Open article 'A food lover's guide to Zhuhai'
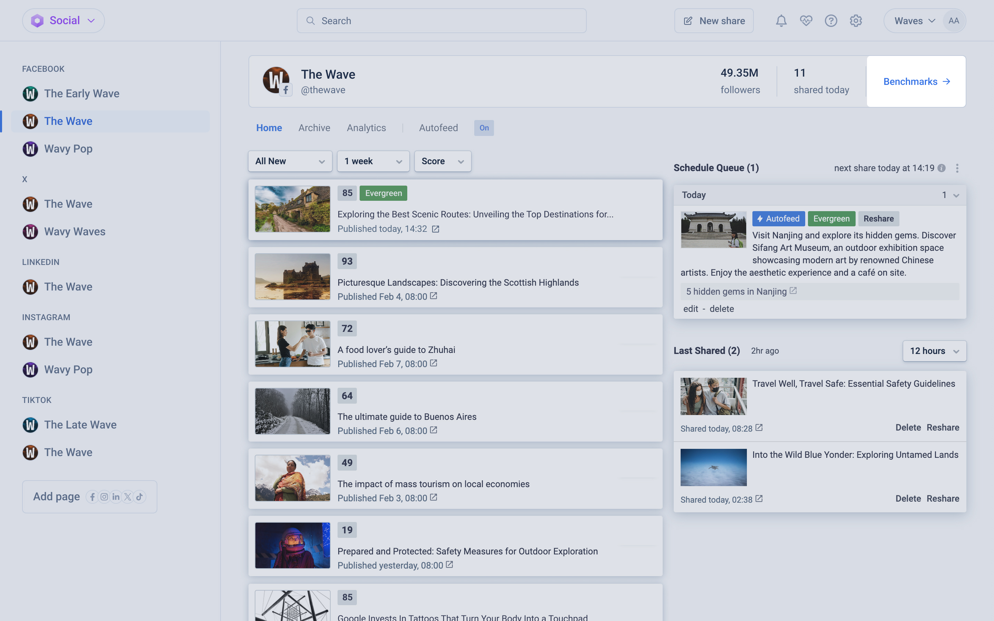This screenshot has height=621, width=994. (x=396, y=350)
